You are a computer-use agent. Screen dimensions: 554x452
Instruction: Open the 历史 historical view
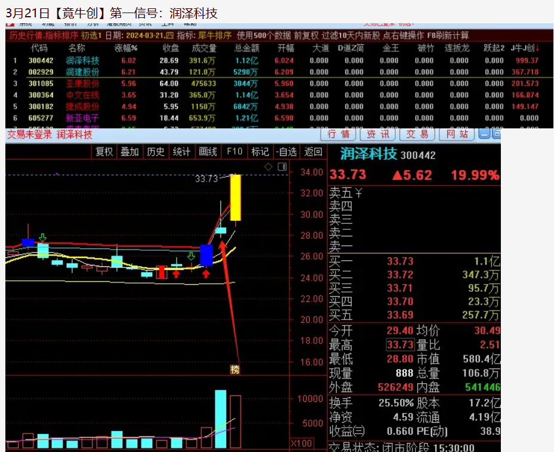[156, 152]
